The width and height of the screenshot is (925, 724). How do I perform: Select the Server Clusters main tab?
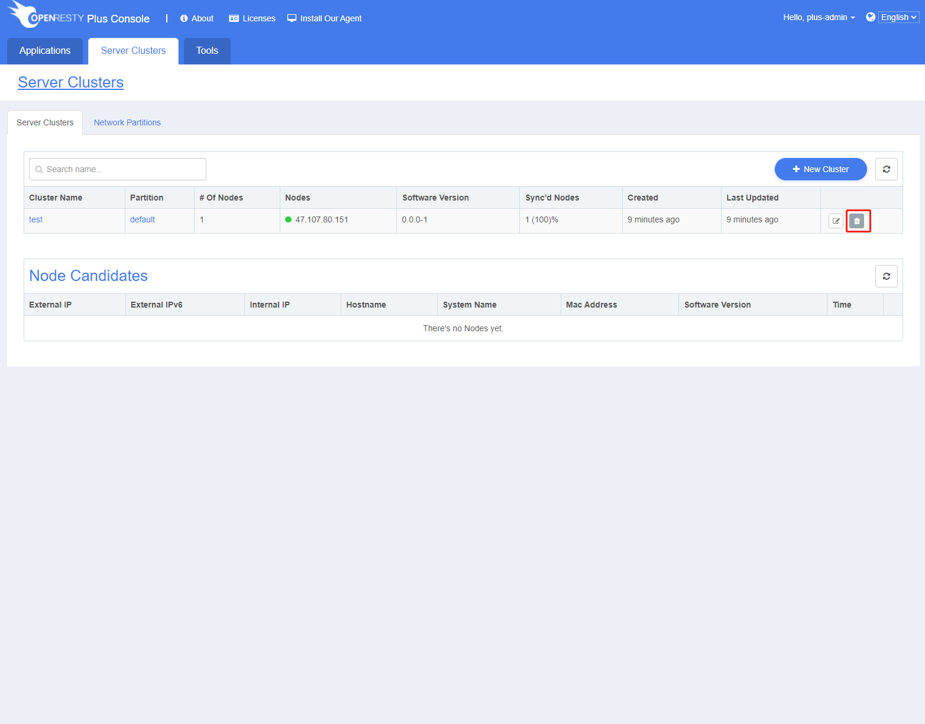point(133,51)
